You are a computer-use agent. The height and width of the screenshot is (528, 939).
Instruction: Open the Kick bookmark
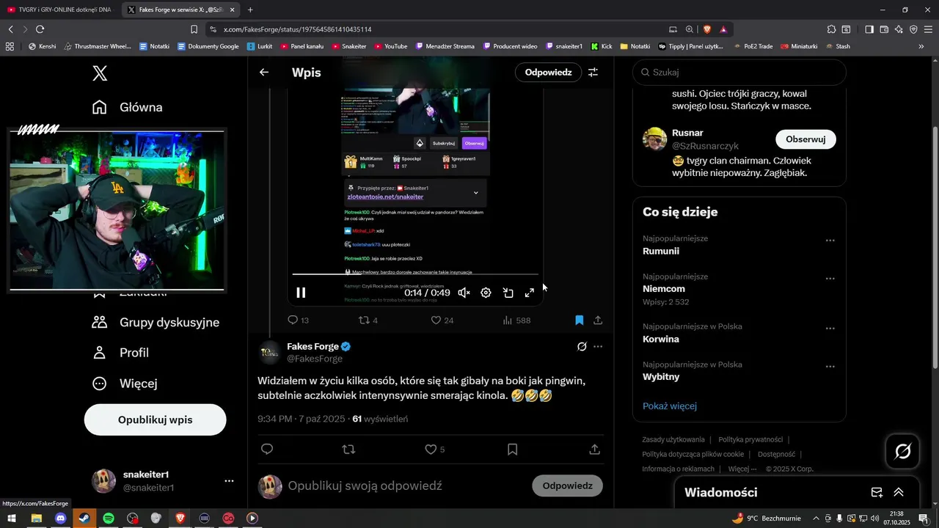click(602, 46)
